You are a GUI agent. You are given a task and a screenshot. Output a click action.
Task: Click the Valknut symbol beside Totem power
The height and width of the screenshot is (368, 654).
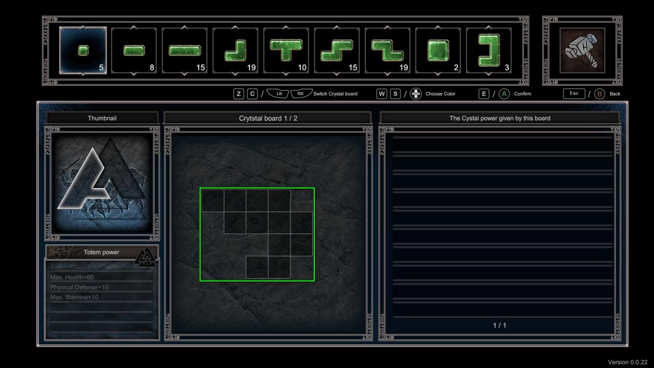click(146, 256)
